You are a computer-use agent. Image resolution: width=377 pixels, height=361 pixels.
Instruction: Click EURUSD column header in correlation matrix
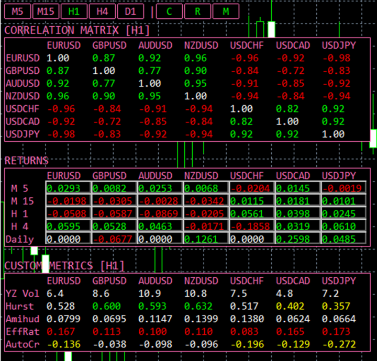(64, 46)
